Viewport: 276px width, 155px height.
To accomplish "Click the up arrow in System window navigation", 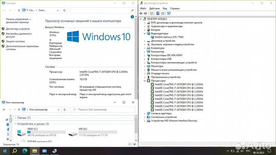I will pyautogui.click(x=19, y=10).
